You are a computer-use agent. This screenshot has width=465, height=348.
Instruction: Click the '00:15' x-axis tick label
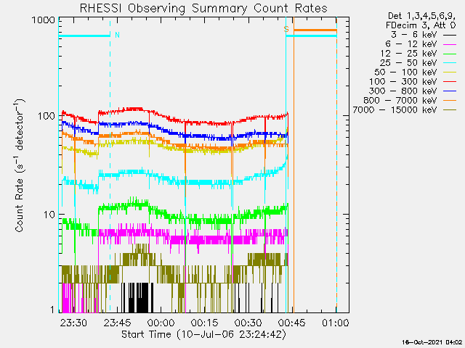pos(205,323)
